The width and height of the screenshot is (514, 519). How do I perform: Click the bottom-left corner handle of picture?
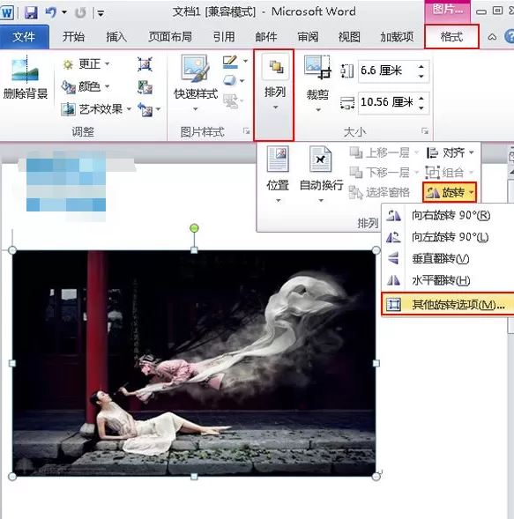click(12, 477)
